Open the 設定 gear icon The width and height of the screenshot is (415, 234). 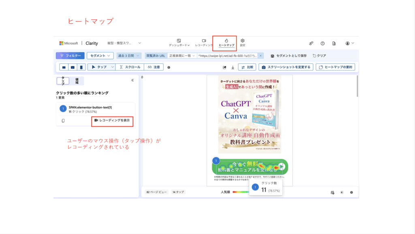pos(242,43)
